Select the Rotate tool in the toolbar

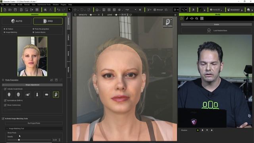(82, 10)
